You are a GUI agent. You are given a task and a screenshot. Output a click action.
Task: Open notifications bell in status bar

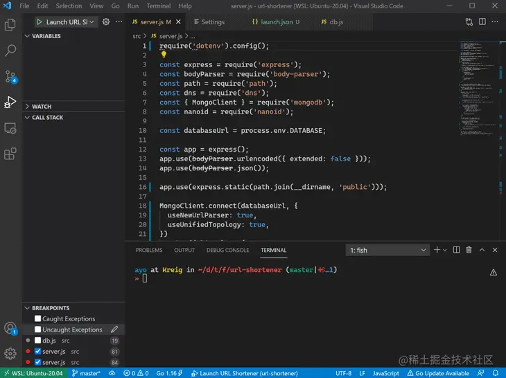496,373
